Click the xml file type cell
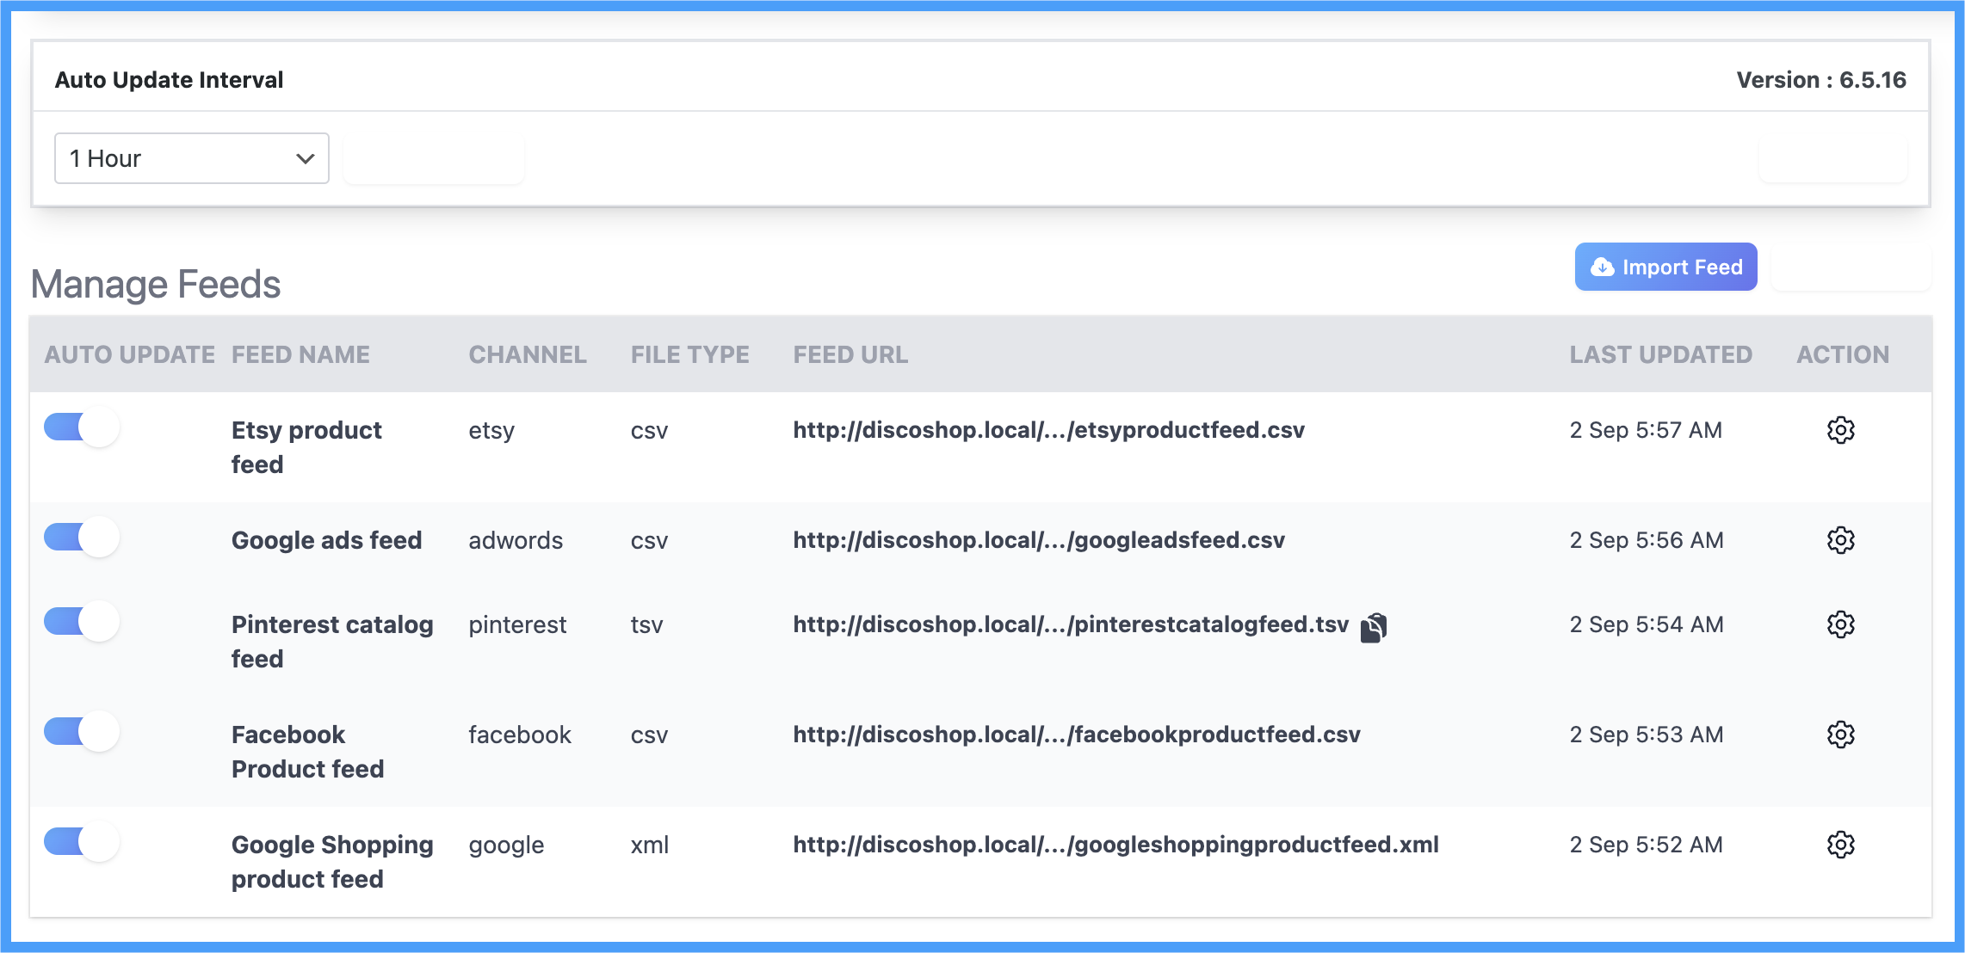The width and height of the screenshot is (1965, 953). point(650,845)
